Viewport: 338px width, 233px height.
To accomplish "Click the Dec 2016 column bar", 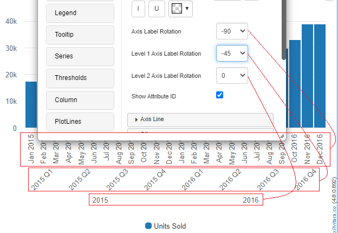I will point(320,76).
